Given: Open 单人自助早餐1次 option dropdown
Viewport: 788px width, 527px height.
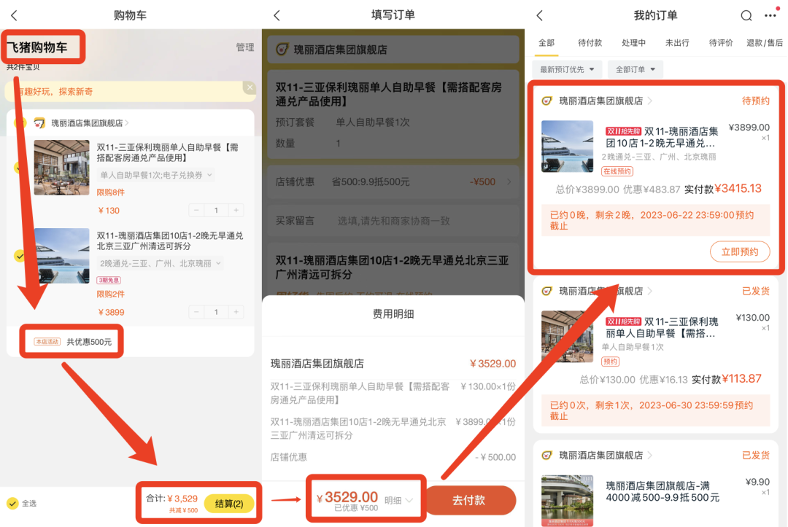Looking at the screenshot, I should tap(155, 175).
